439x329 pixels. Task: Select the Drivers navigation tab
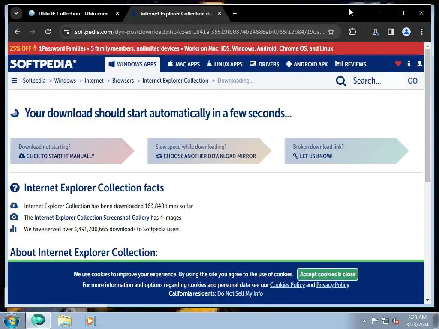[x=264, y=64]
